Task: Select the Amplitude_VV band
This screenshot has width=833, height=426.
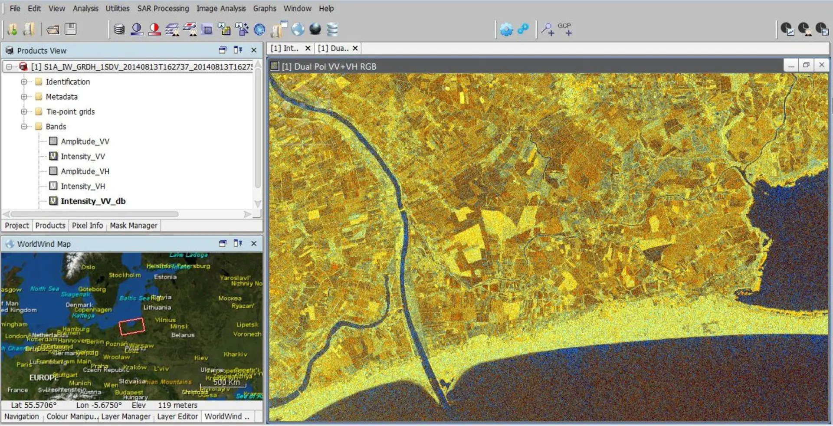Action: pos(85,141)
